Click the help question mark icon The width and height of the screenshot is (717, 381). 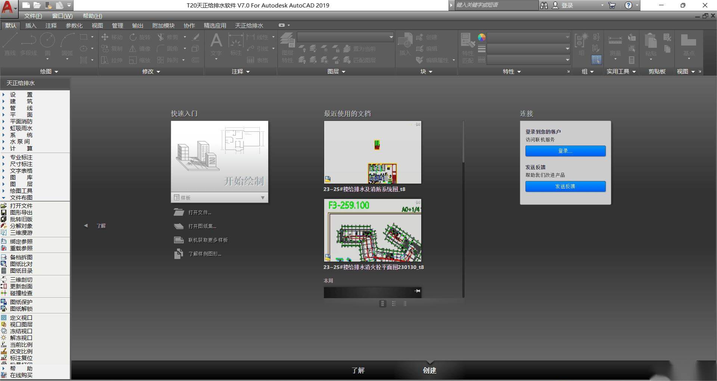628,5
